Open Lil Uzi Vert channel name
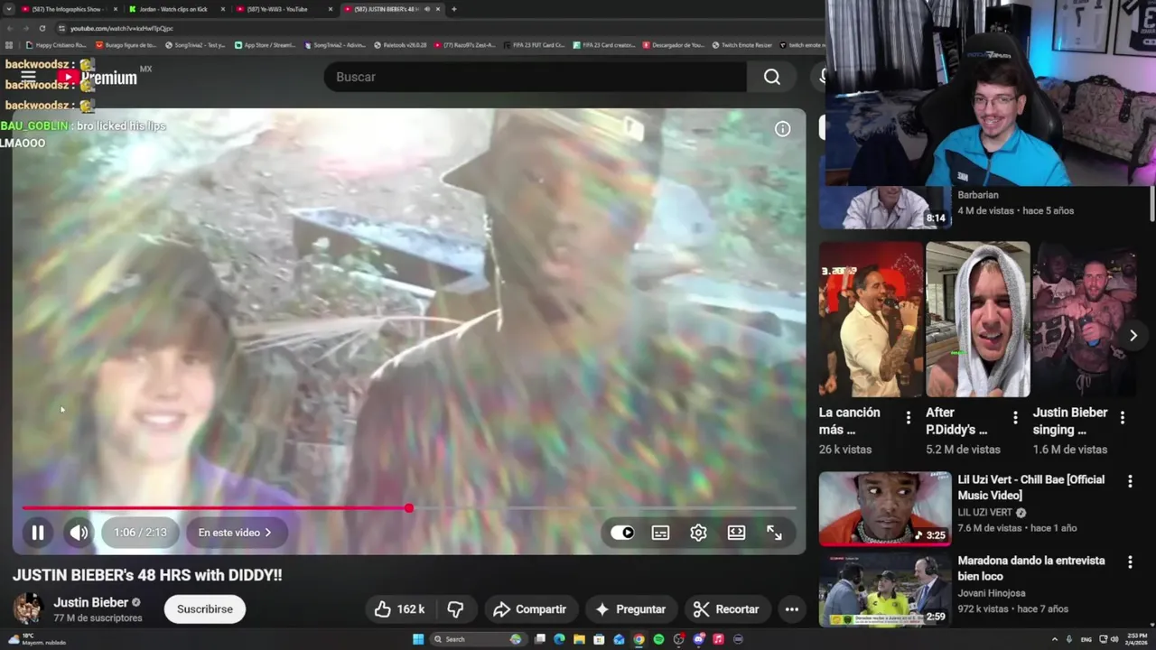This screenshot has height=650, width=1156. 984,513
